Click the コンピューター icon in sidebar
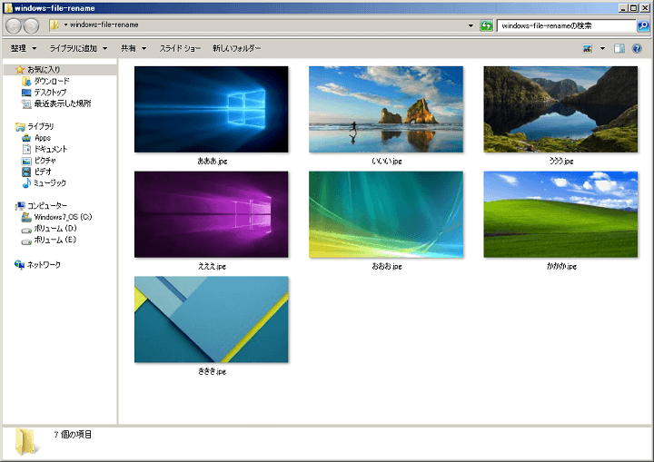This screenshot has height=462, width=654. pyautogui.click(x=20, y=205)
